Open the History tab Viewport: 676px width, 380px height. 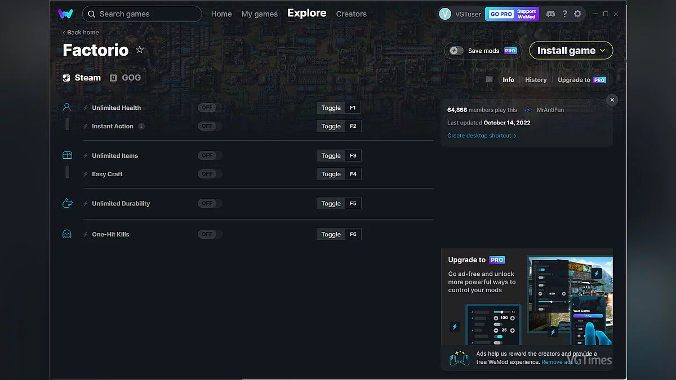[x=536, y=80]
